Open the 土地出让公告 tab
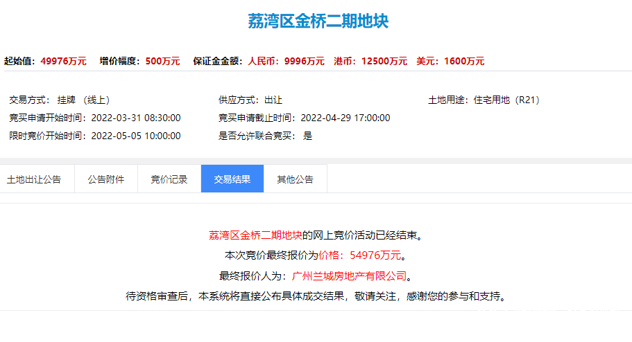The image size is (632, 342). [x=34, y=179]
